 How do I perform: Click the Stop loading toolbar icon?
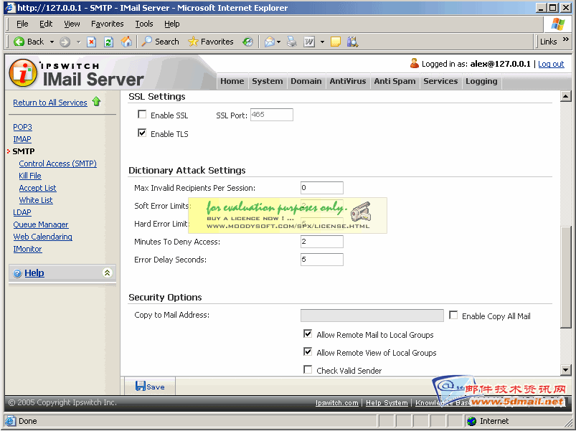(92, 42)
